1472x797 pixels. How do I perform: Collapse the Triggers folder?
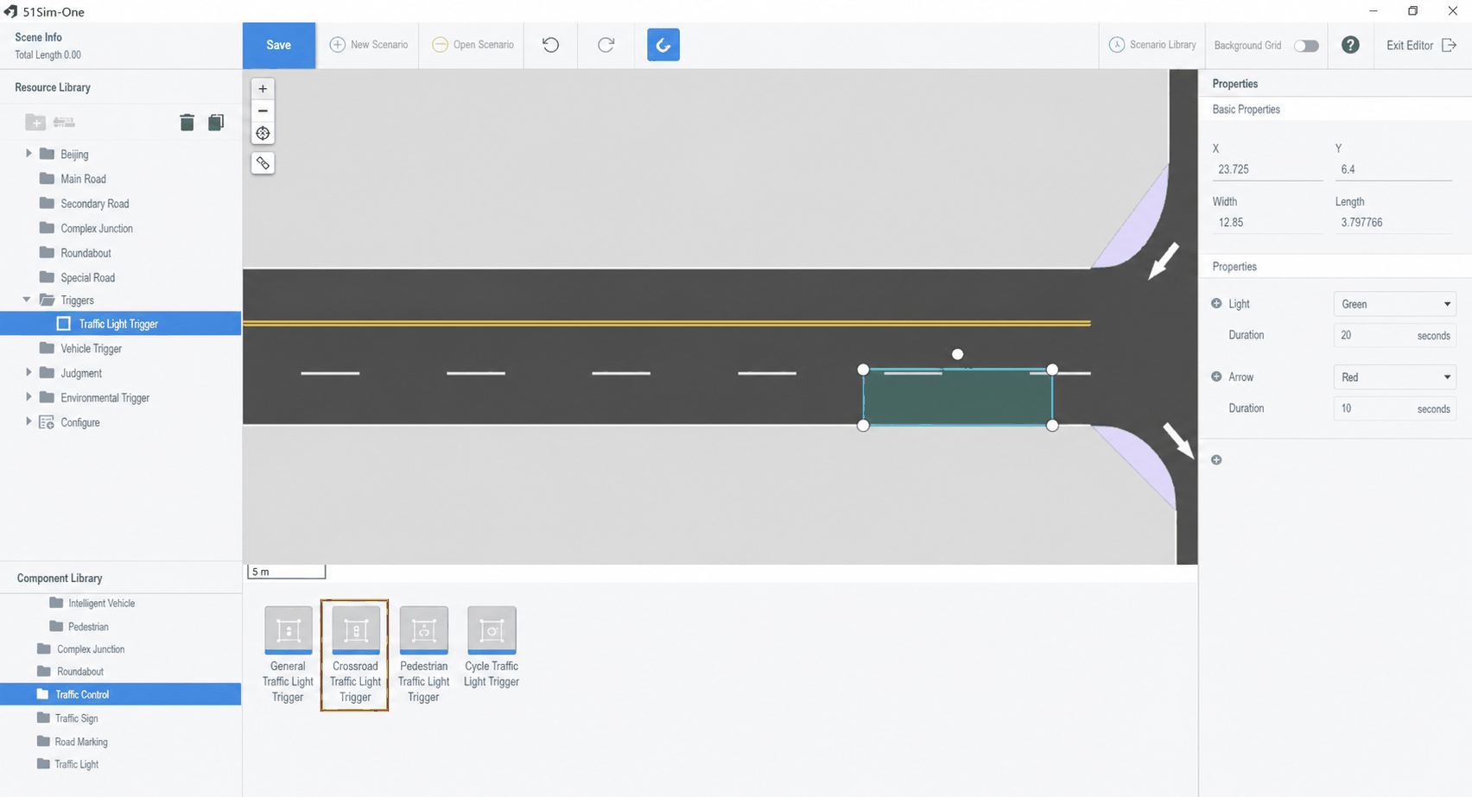click(x=27, y=300)
